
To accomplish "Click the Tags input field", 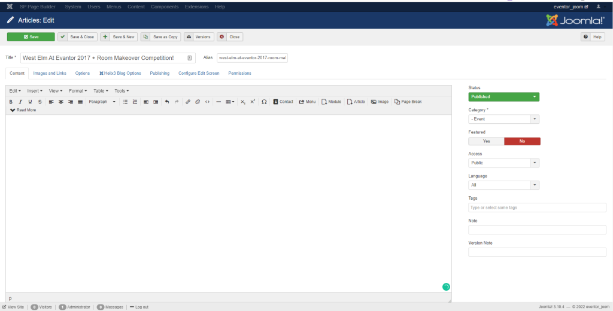I will 537,208.
